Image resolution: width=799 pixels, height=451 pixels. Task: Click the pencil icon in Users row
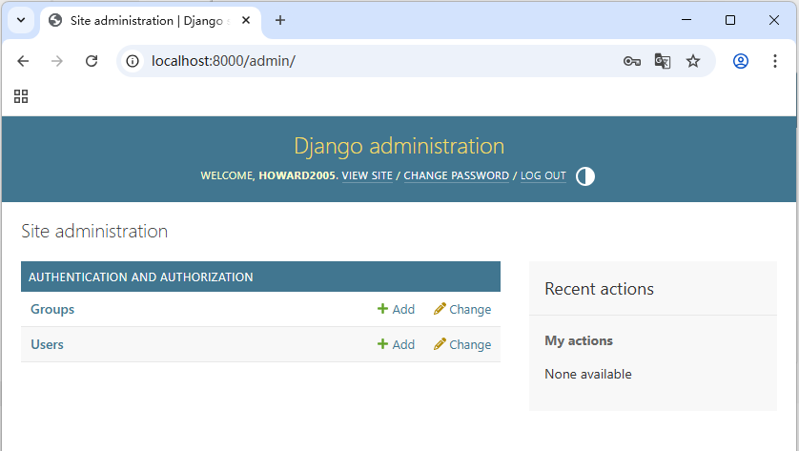440,344
